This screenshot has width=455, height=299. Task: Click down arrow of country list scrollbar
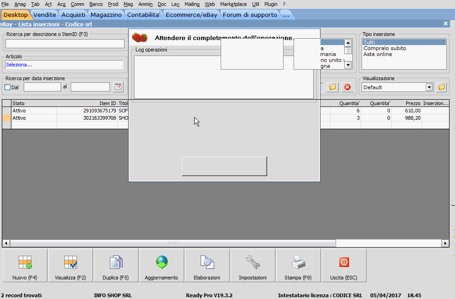tap(348, 65)
